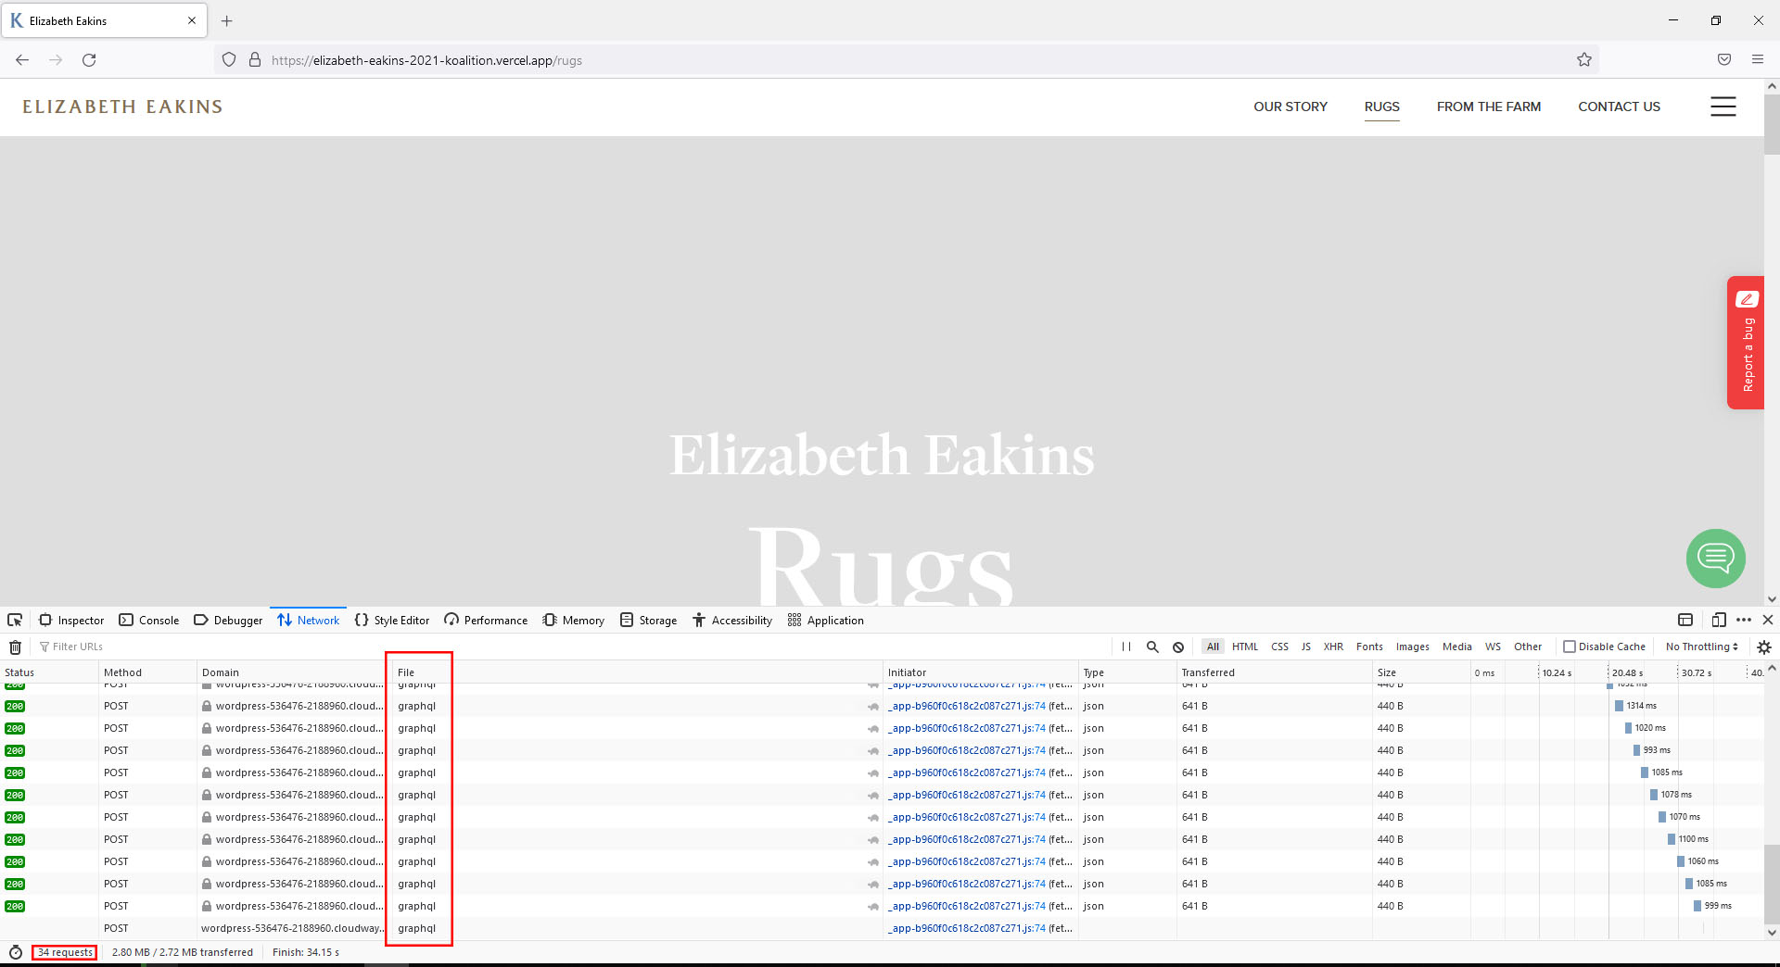Screen dimensions: 1780x967
Task: Click the 34 requests status entry
Action: [65, 952]
